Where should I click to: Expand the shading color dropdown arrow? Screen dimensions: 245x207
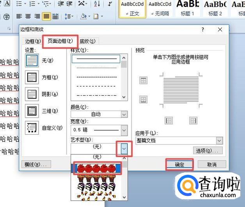(x=89, y=16)
